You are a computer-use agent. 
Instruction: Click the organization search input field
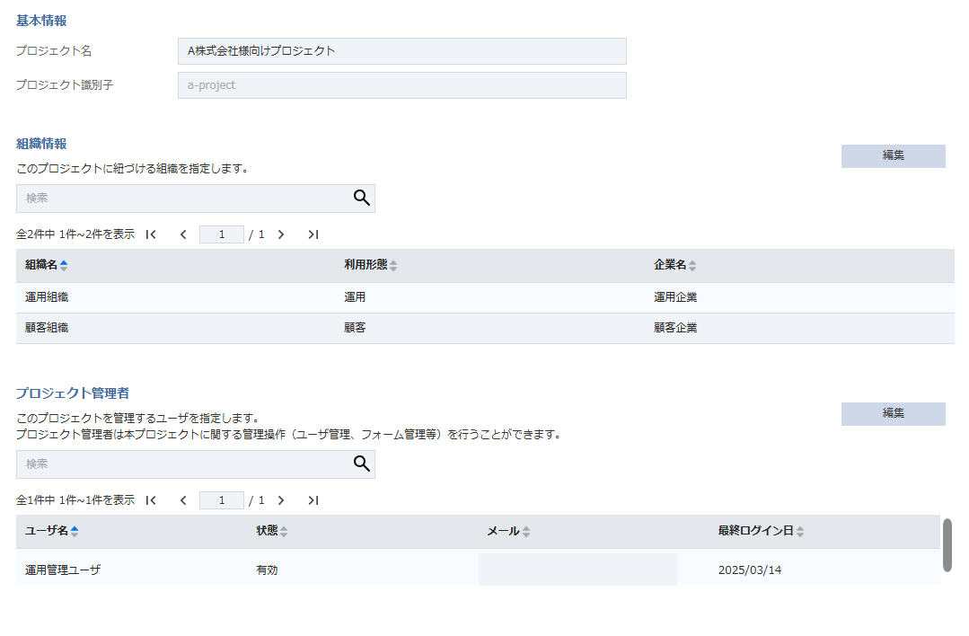(x=180, y=199)
